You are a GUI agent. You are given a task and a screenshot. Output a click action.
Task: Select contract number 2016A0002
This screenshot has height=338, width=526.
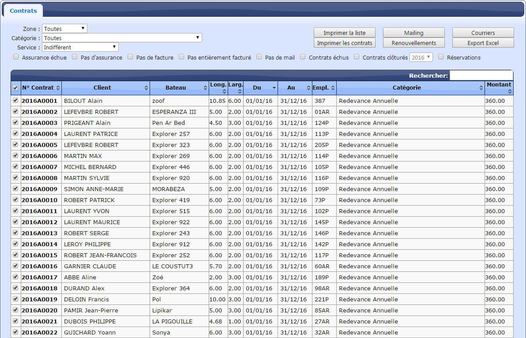click(x=39, y=112)
